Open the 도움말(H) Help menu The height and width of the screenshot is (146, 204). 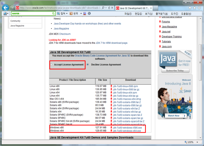pyautogui.click(x=186, y=14)
